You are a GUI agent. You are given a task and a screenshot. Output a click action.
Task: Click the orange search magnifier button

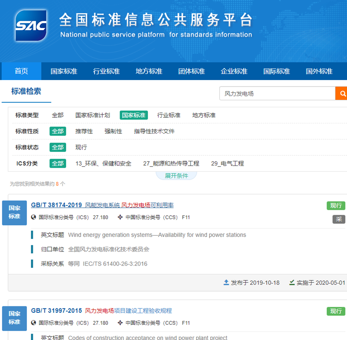[x=341, y=93]
